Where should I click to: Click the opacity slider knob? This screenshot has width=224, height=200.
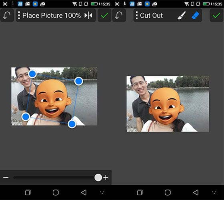coord(98,178)
